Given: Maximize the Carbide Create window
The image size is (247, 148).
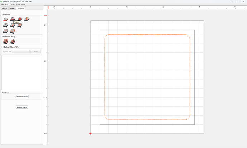Looking at the screenshot, I should 238,1.
